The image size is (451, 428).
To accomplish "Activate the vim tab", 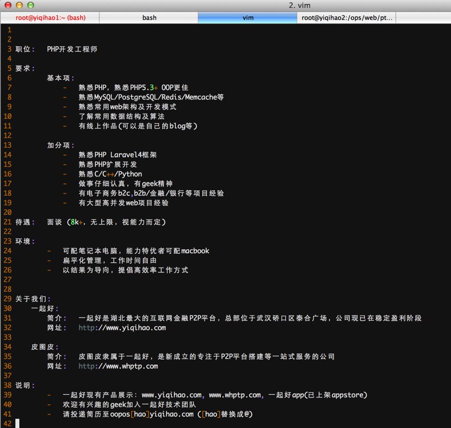I will click(248, 18).
